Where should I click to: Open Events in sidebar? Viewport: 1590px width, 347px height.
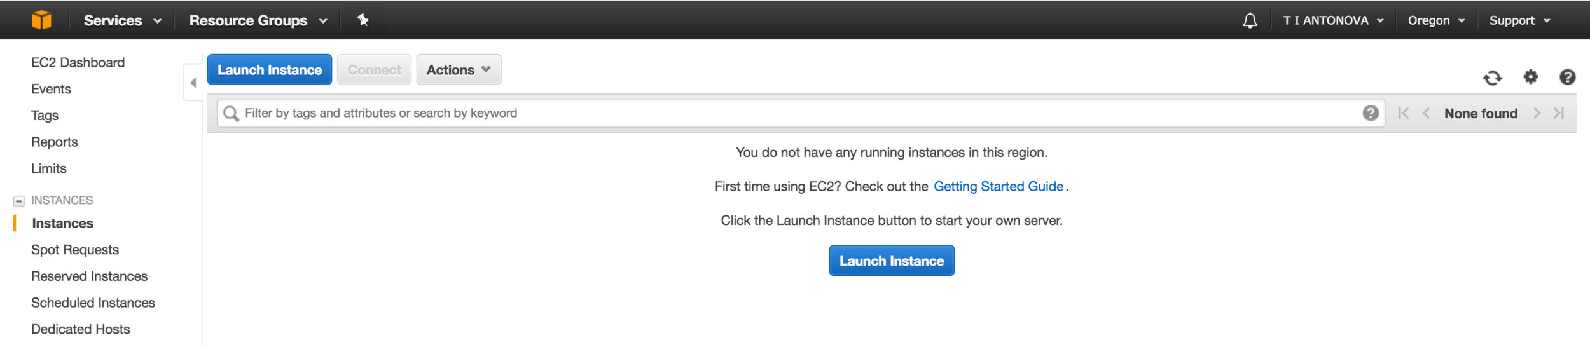click(x=51, y=89)
